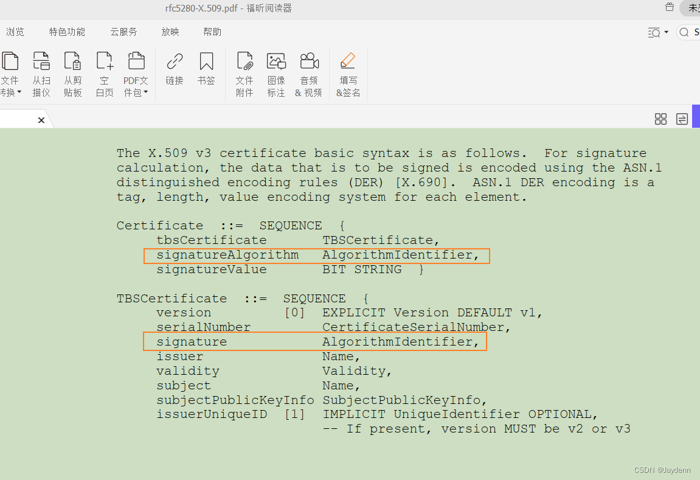Click the text 'validity'
Image resolution: width=700 pixels, height=480 pixels.
click(x=188, y=372)
